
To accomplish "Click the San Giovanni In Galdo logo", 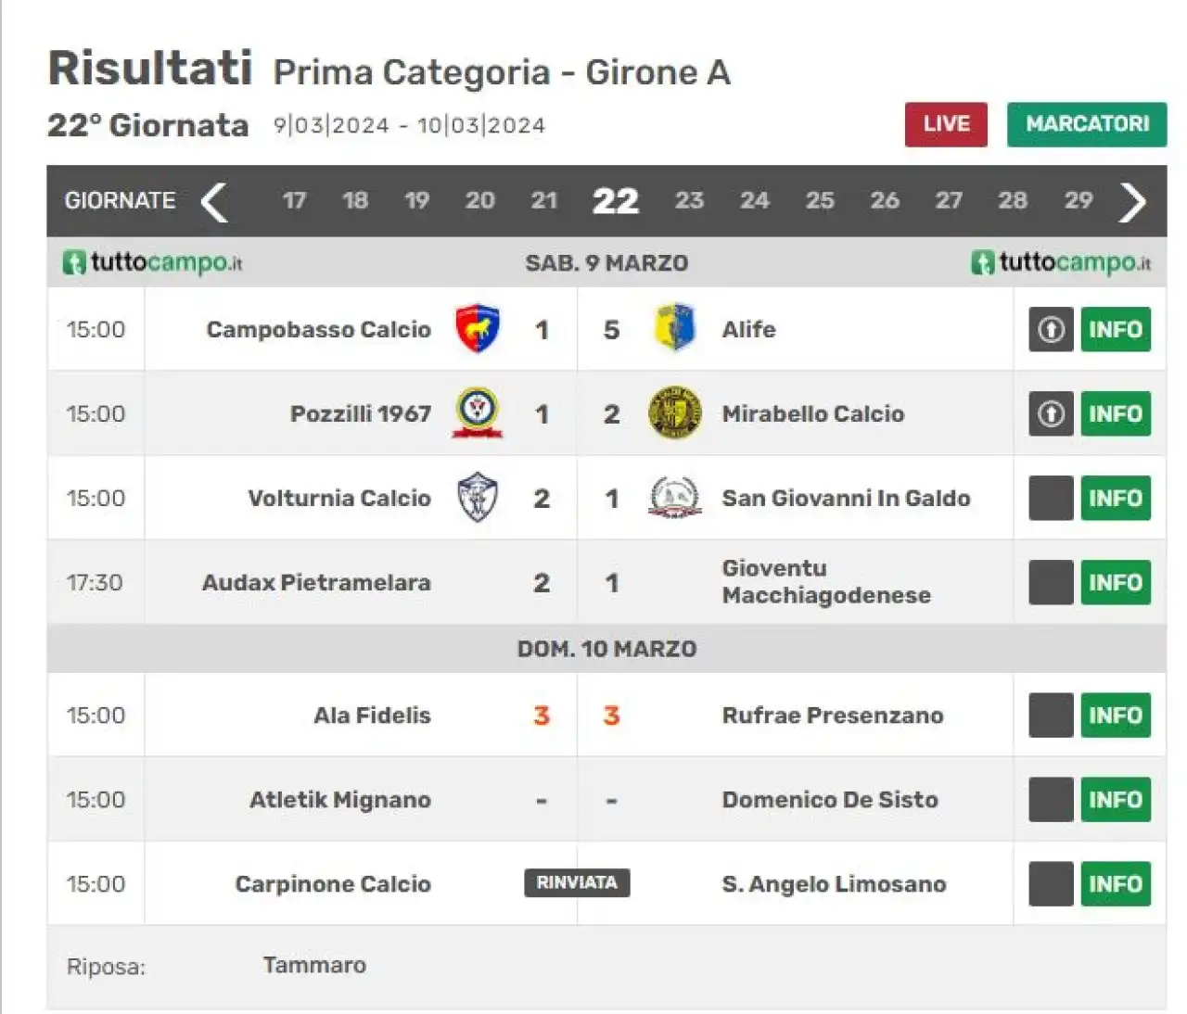I will pos(674,497).
